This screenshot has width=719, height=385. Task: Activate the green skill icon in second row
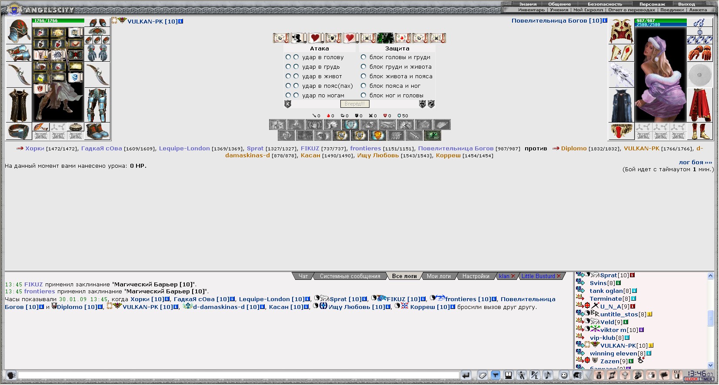tap(433, 136)
